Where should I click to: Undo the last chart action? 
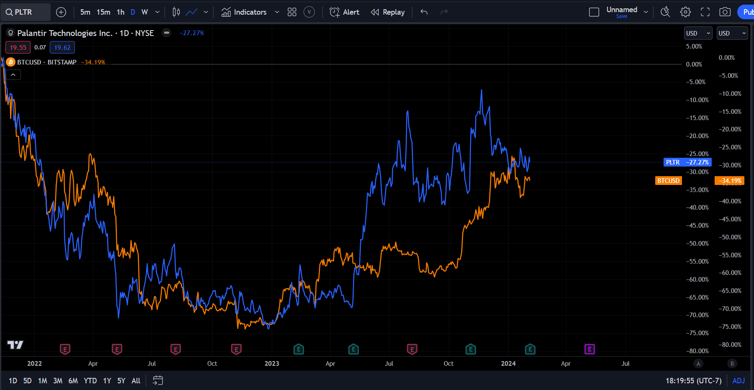click(x=424, y=12)
